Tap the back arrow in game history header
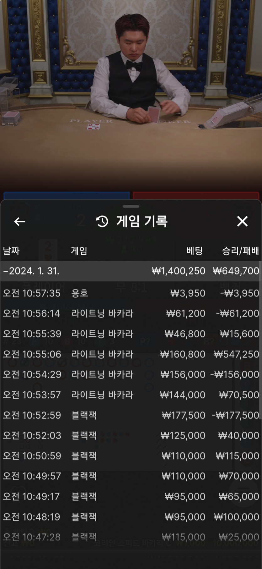262x569 pixels. (19, 222)
